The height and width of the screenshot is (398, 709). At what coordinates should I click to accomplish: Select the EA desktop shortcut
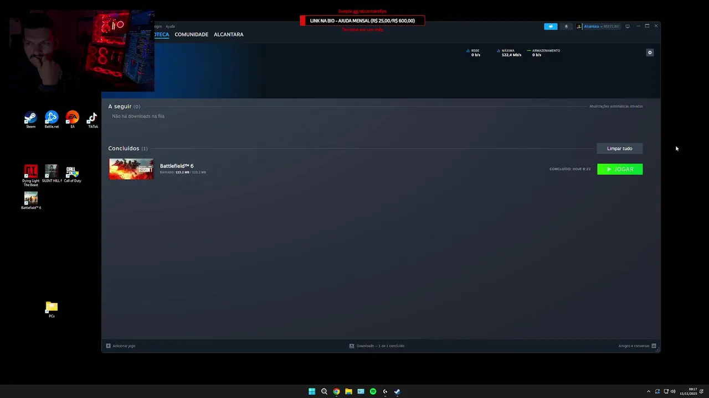click(73, 119)
